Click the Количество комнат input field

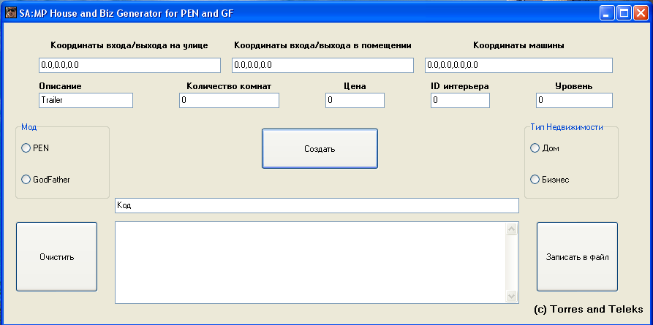(x=229, y=100)
